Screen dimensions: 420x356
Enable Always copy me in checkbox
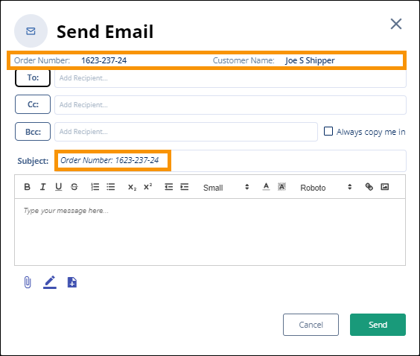328,131
